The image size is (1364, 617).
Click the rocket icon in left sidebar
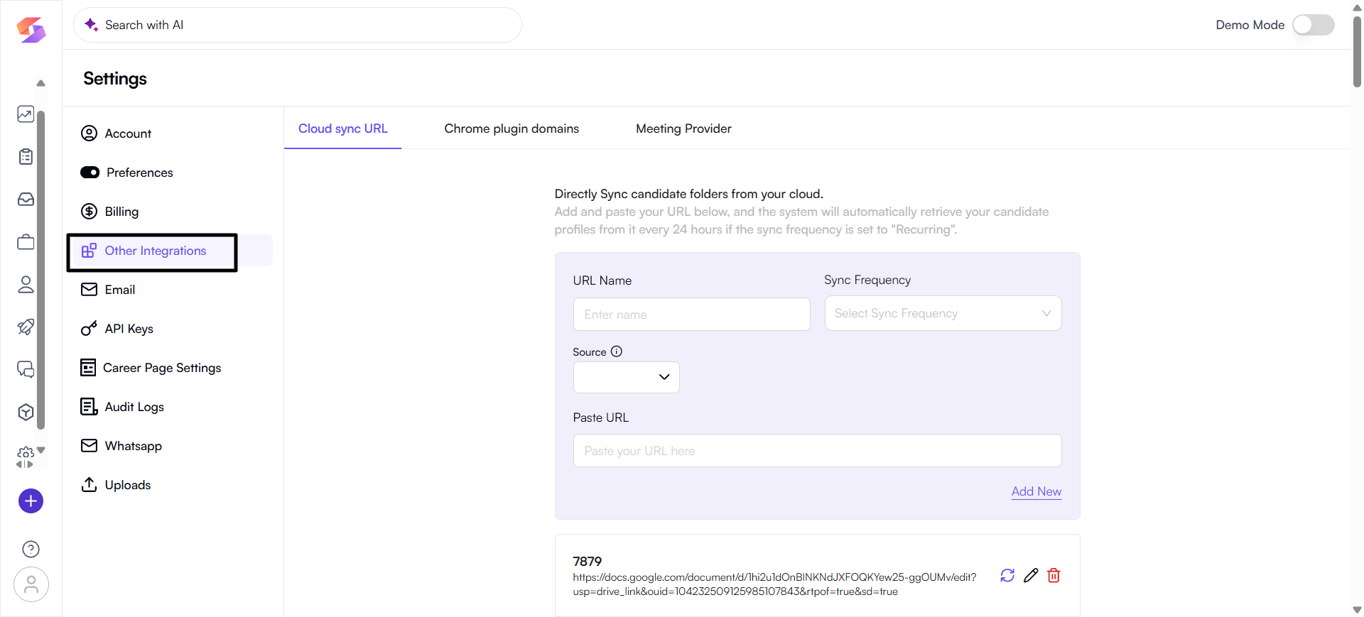(x=26, y=327)
